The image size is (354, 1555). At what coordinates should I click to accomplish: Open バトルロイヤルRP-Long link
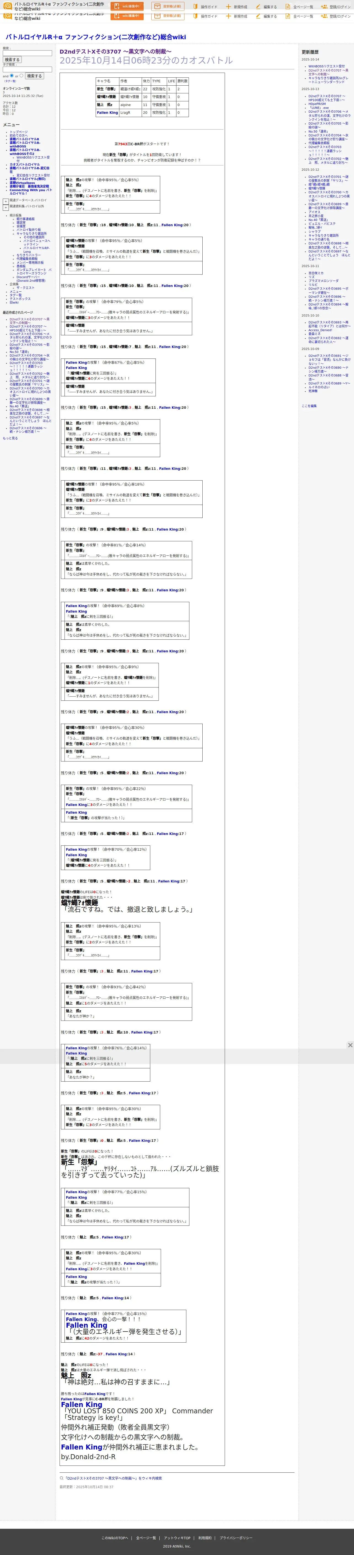pos(36,249)
